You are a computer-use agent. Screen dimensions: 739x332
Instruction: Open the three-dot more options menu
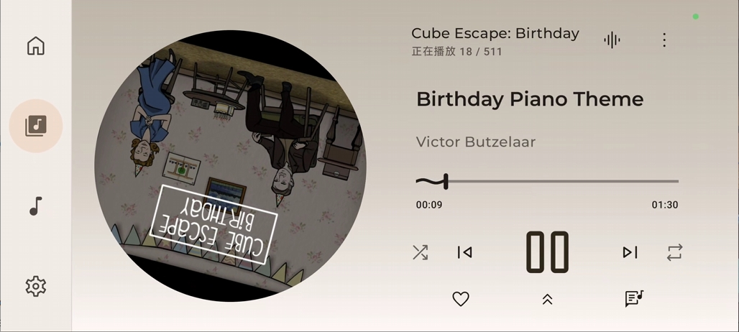click(664, 40)
